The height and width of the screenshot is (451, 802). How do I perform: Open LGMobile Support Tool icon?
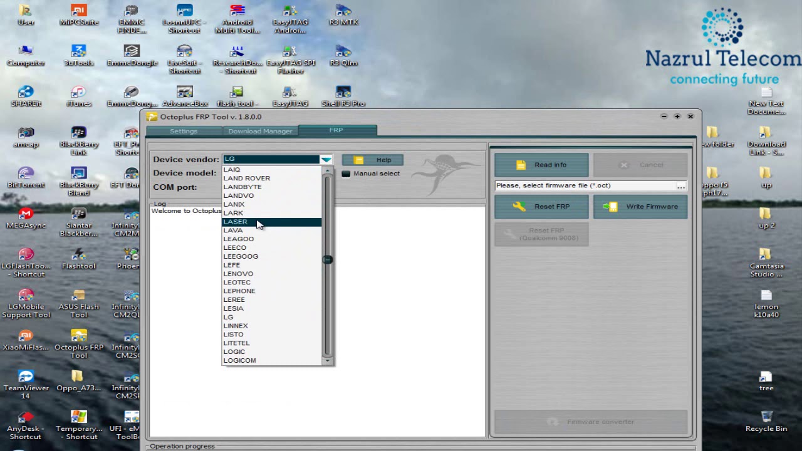point(26,304)
